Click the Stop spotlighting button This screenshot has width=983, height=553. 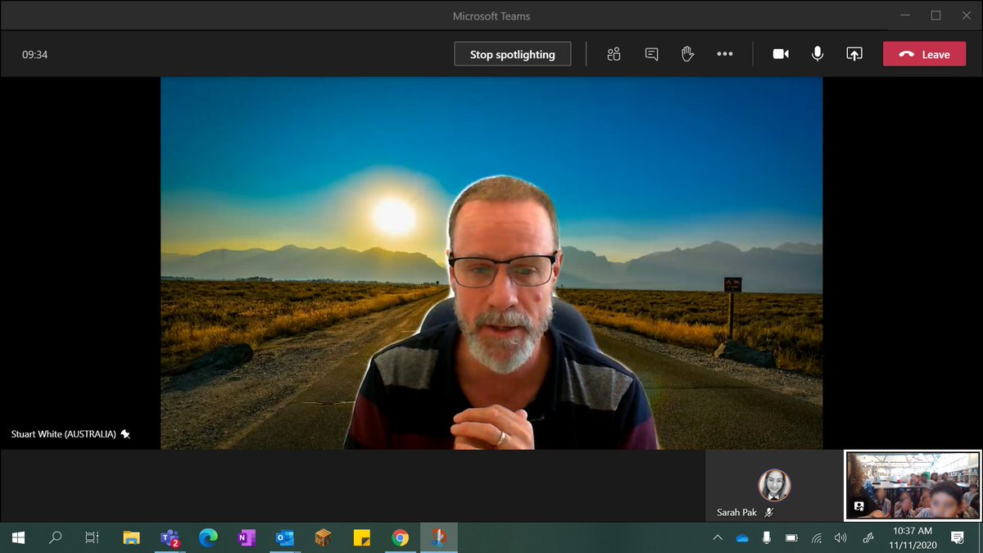tap(513, 54)
